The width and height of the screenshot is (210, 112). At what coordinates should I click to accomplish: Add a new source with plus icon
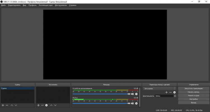pos(38,105)
